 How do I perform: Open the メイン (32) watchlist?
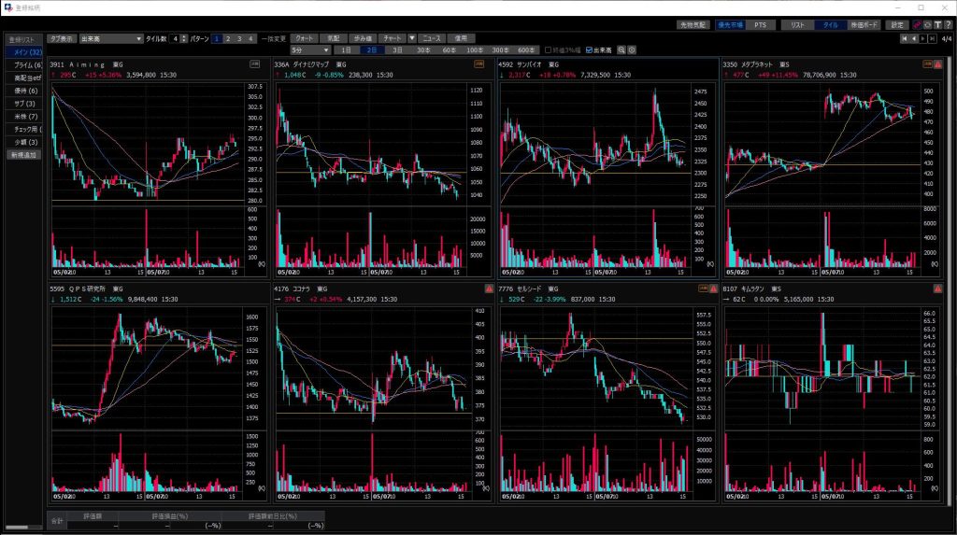(25, 52)
